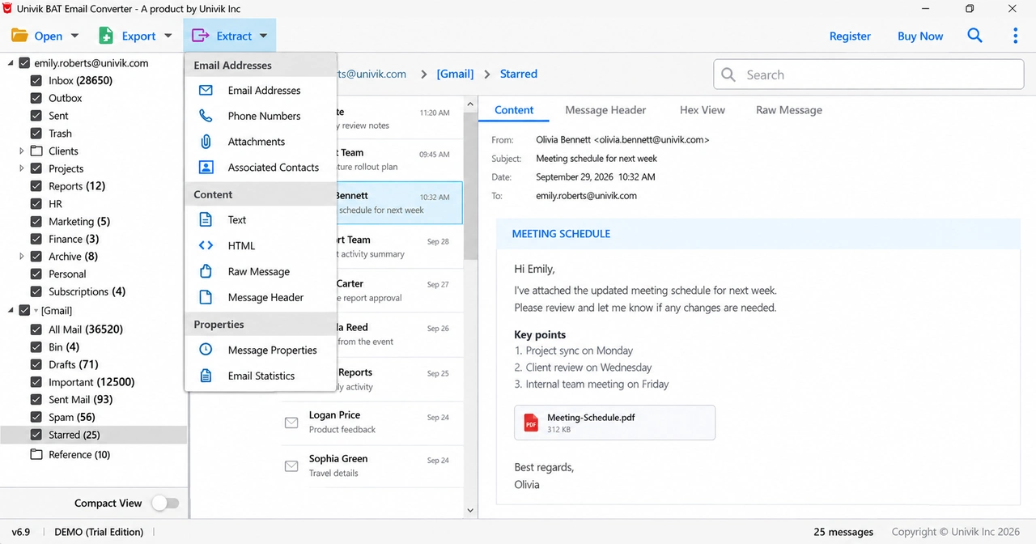
Task: Uncheck the Reports (12) checkbox
Action: (x=36, y=186)
